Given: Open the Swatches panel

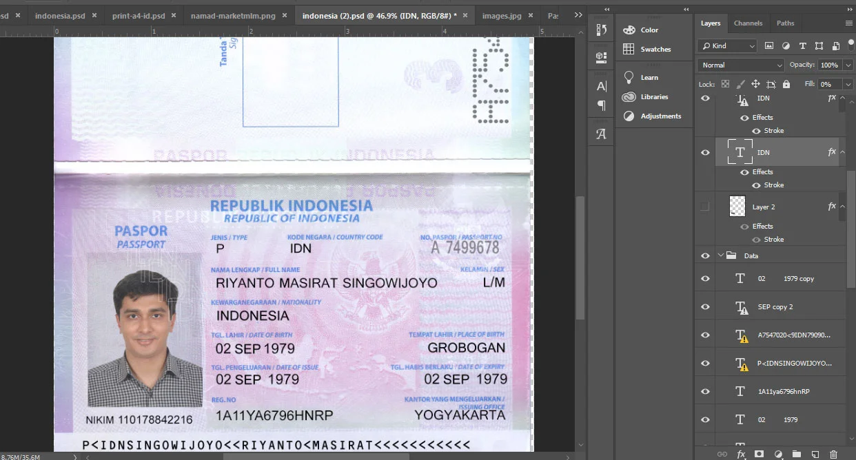Looking at the screenshot, I should [x=655, y=50].
